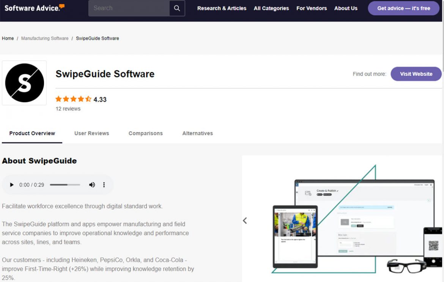Go to Software Advice home logo

34,8
